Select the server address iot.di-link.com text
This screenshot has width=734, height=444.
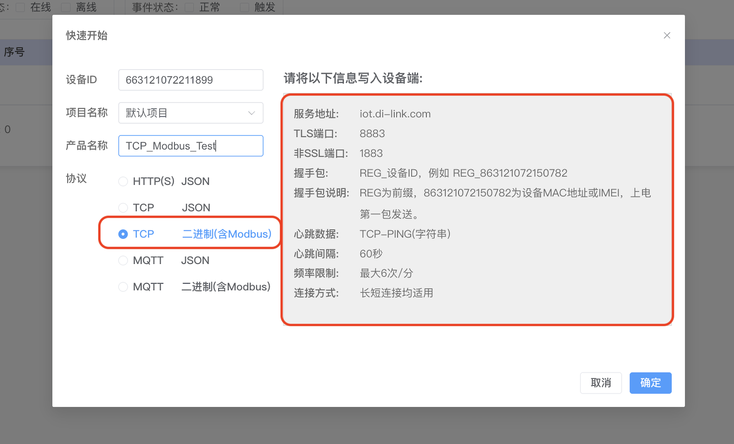click(395, 114)
